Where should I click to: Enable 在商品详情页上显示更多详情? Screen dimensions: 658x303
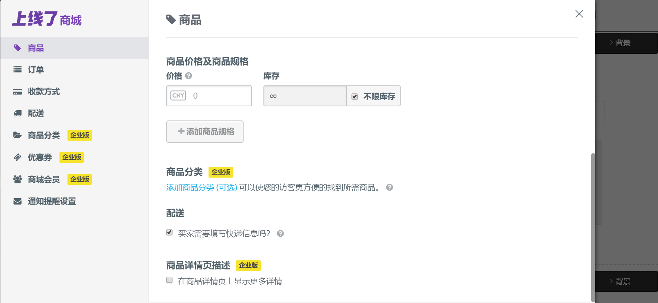[x=169, y=280]
